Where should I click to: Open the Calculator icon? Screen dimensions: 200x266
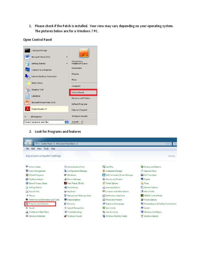[27, 96]
